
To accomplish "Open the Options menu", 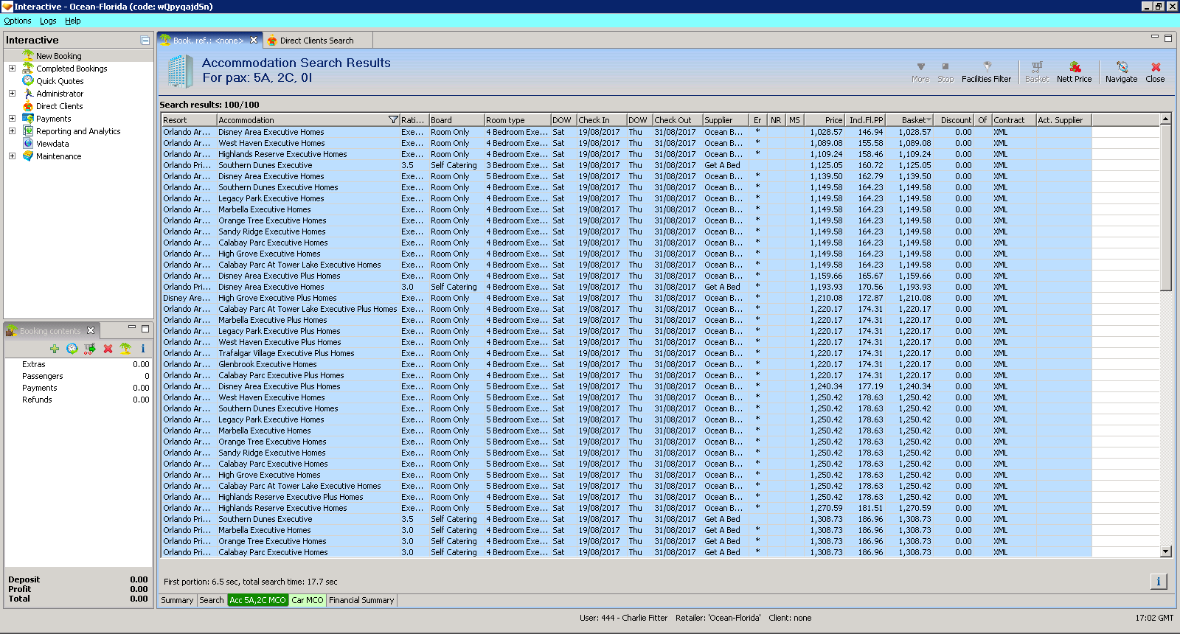I will click(x=18, y=21).
